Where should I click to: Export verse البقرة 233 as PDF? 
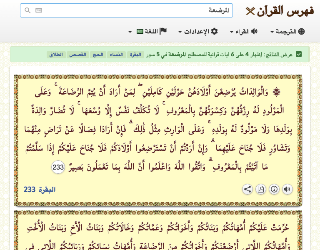[261, 189]
